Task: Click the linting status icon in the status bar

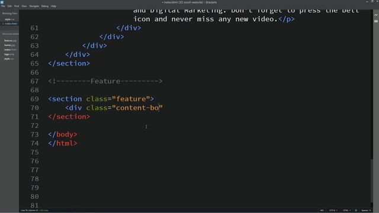Action: [x=356, y=211]
